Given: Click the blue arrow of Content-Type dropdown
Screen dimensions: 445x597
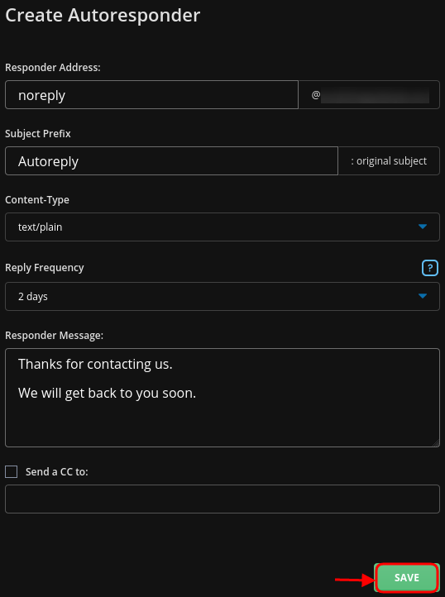Looking at the screenshot, I should 423,227.
